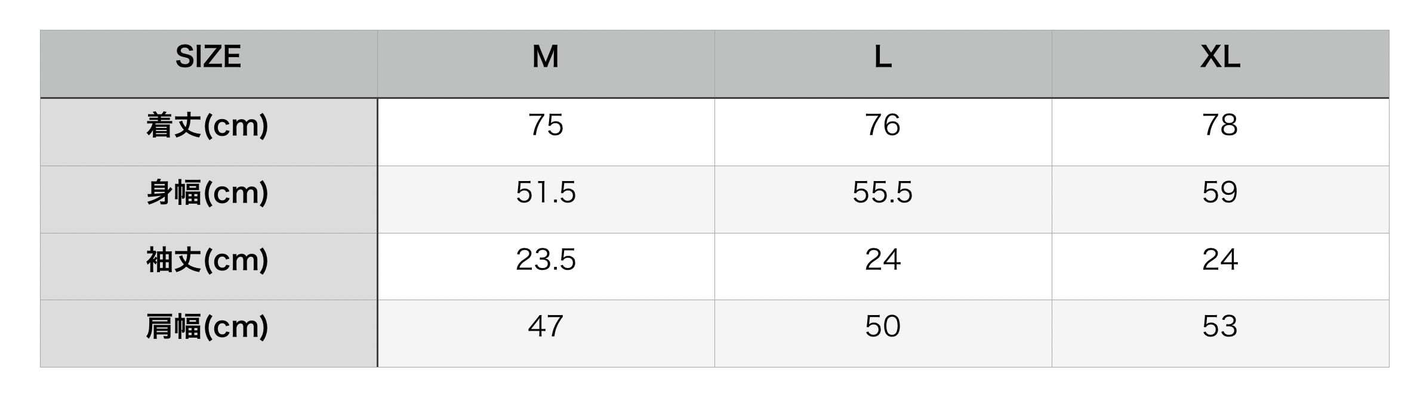
Task: Click the 着丈(cm) row label
Action: pos(208,126)
